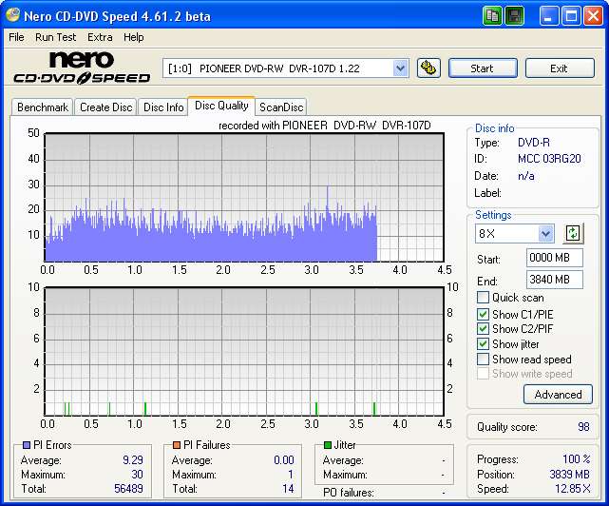Open the Help menu
The width and height of the screenshot is (609, 506).
point(134,37)
